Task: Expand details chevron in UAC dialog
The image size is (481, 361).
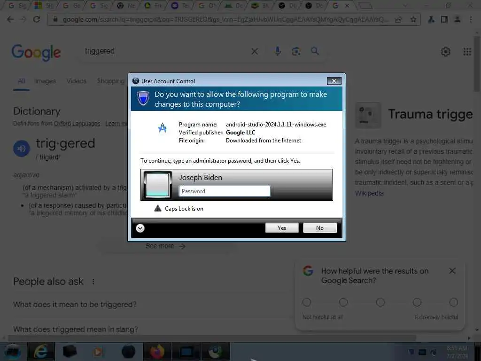Action: [140, 228]
